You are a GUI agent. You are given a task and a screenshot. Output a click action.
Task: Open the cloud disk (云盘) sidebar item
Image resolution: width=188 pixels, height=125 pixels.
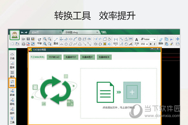click(12, 56)
